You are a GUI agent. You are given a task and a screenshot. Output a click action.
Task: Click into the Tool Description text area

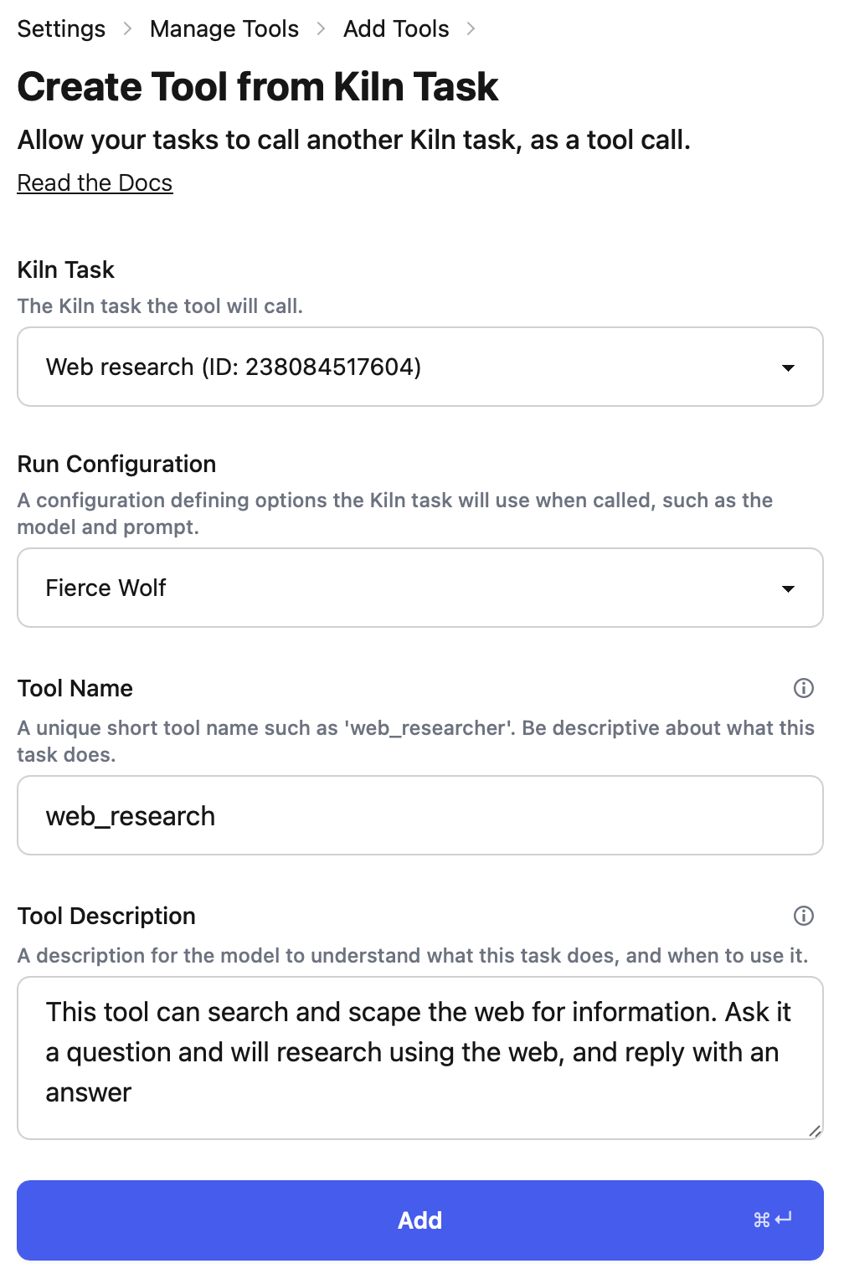tap(419, 1056)
